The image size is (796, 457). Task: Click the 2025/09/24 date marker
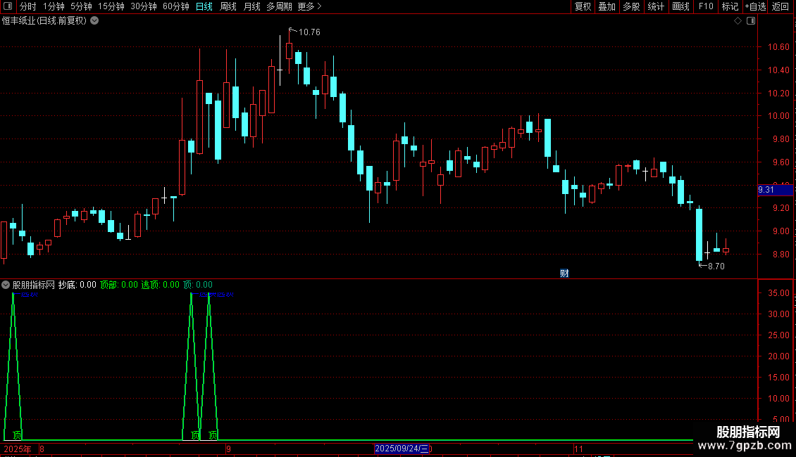point(402,449)
